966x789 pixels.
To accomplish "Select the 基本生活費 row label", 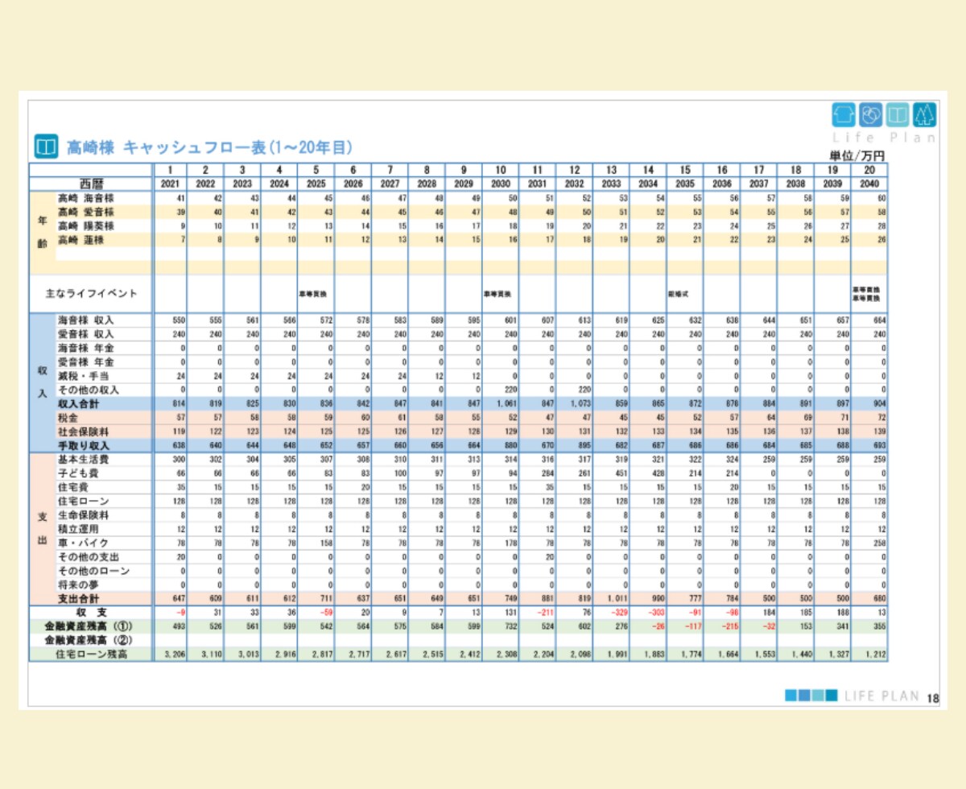I will click(x=83, y=459).
